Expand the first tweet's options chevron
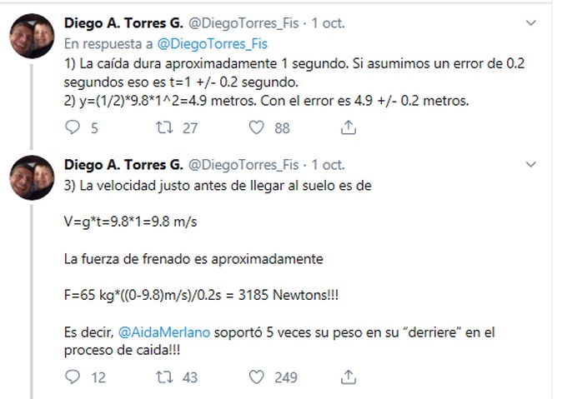This screenshot has height=399, width=567. (532, 23)
